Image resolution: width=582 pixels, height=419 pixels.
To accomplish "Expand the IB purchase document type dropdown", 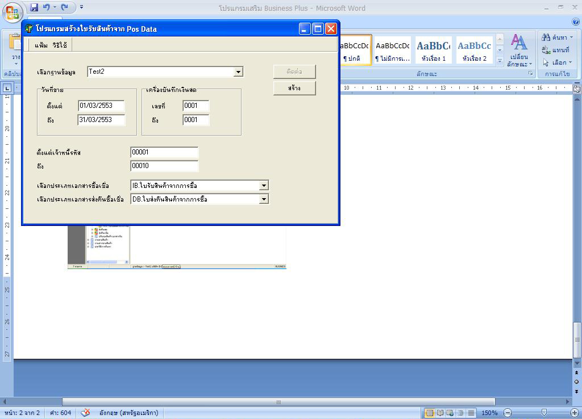I will coord(264,186).
